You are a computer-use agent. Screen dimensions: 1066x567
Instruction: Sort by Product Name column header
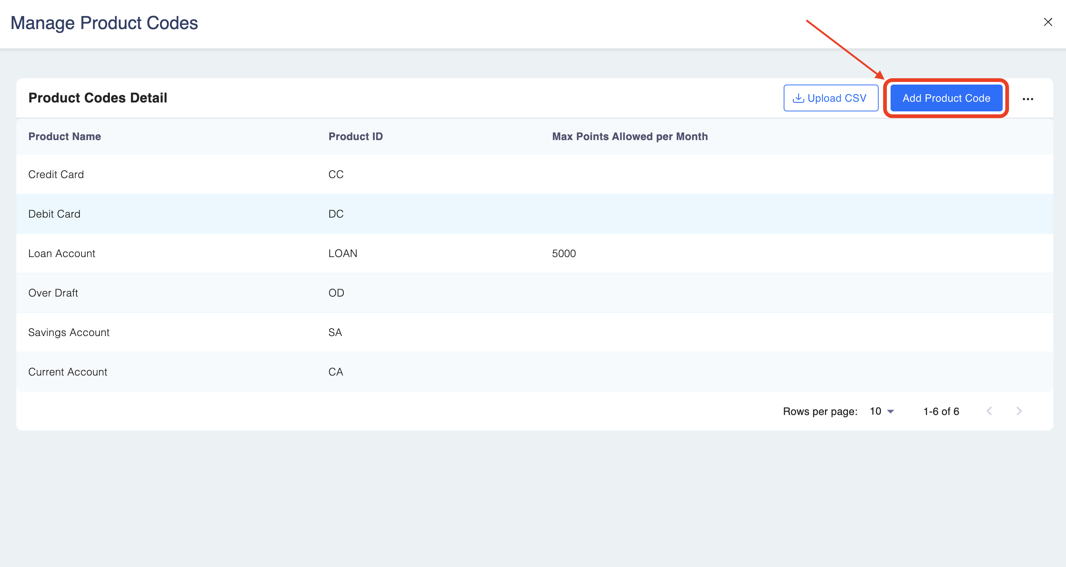[64, 137]
